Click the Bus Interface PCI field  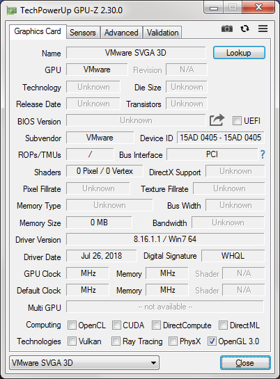pos(212,154)
